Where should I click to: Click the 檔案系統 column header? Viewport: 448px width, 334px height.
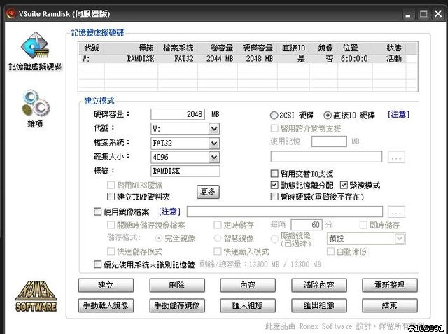click(177, 48)
